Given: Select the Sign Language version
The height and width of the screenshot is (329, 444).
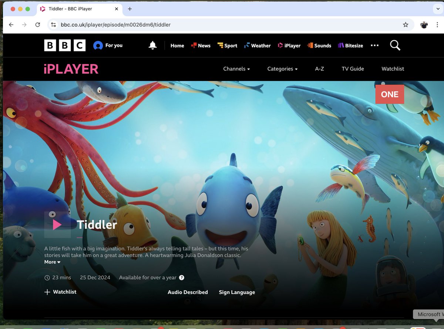Looking at the screenshot, I should pos(237,292).
